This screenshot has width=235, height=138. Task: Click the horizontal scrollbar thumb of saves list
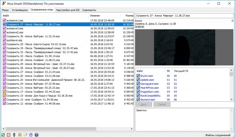pos(51,129)
